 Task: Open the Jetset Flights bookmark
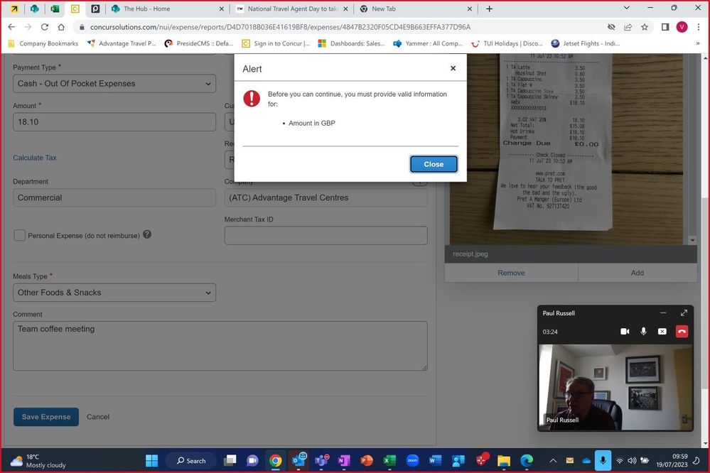(x=586, y=43)
